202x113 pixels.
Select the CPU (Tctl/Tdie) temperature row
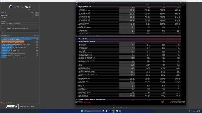(128, 43)
